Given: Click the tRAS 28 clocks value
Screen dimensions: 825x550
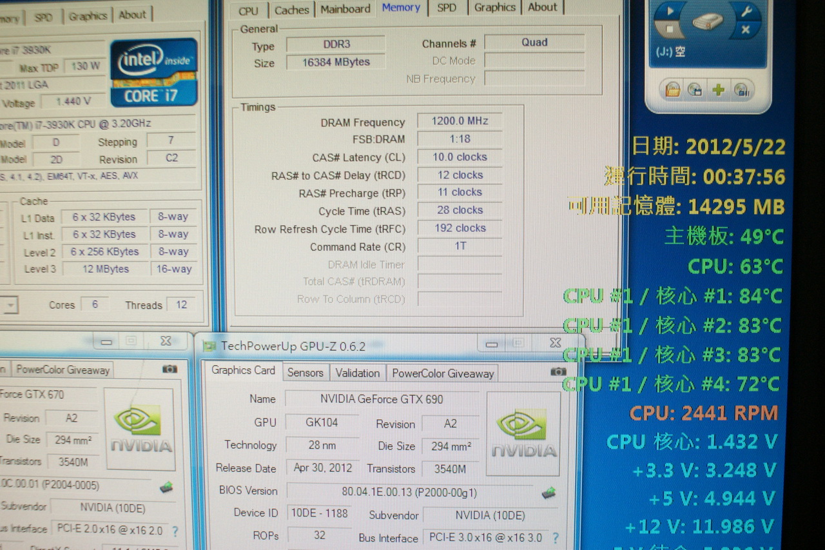Looking at the screenshot, I should [460, 210].
